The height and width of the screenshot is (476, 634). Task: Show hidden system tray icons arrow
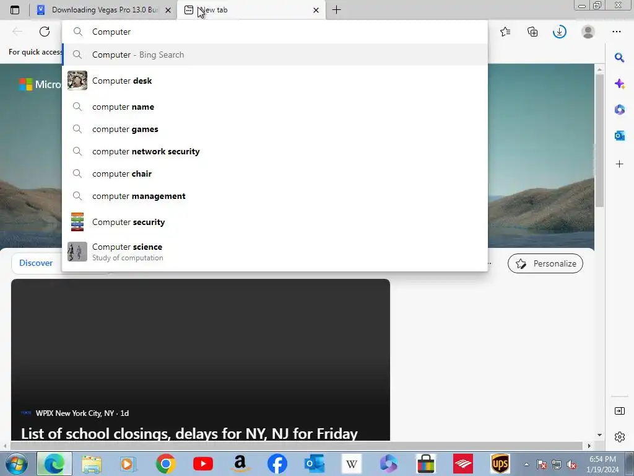pyautogui.click(x=526, y=464)
